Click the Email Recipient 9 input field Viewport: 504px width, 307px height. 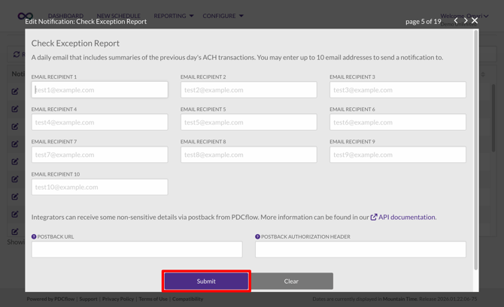click(398, 155)
